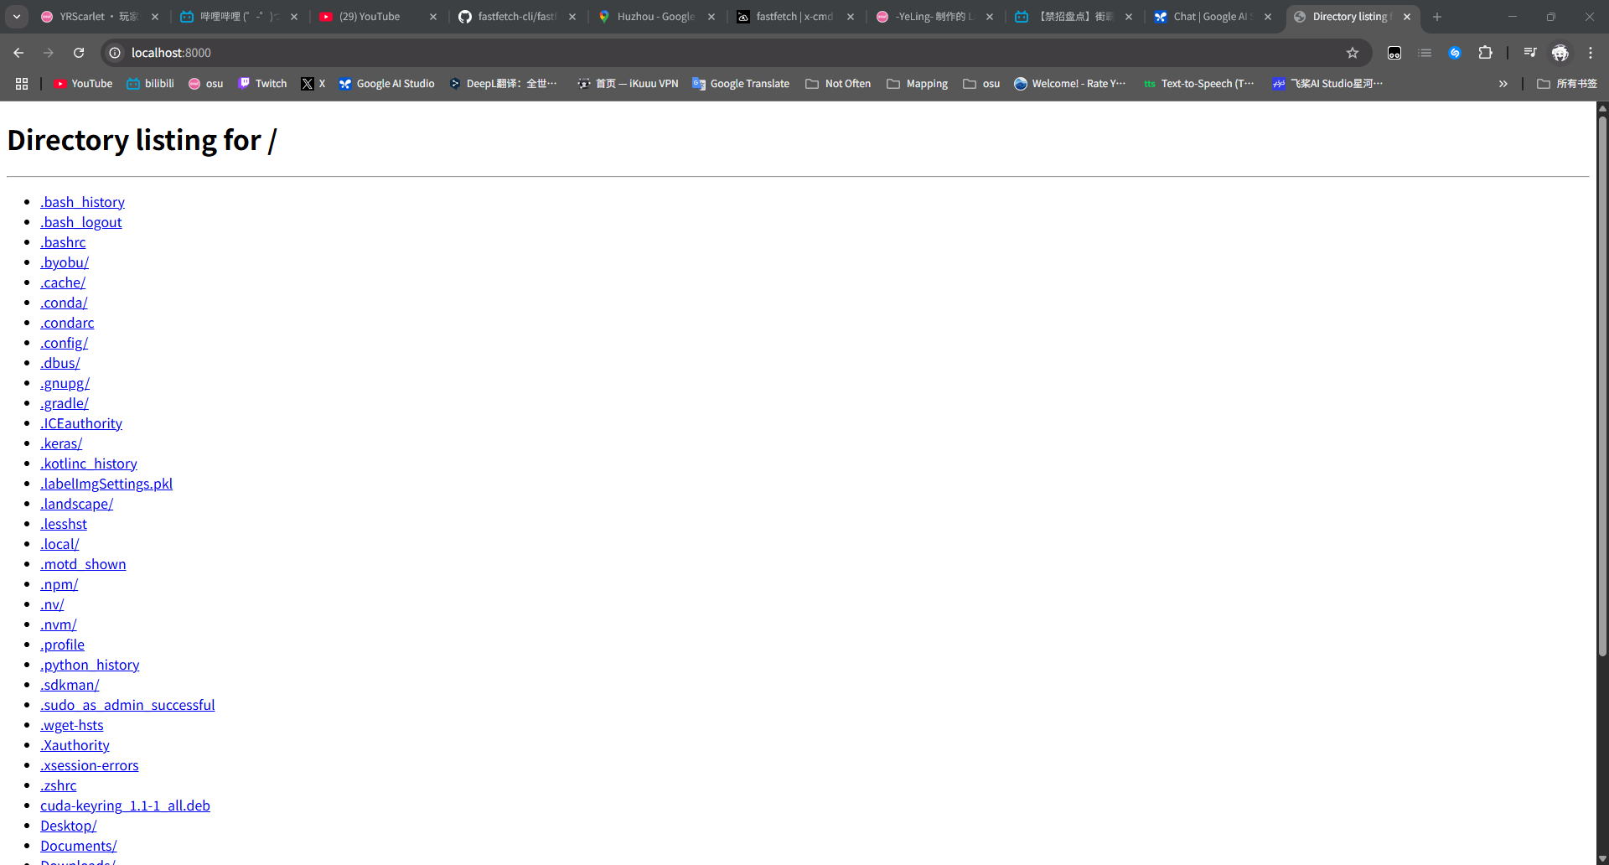Click the page vertical scrollbar thumb
1609x865 pixels.
click(x=1602, y=386)
